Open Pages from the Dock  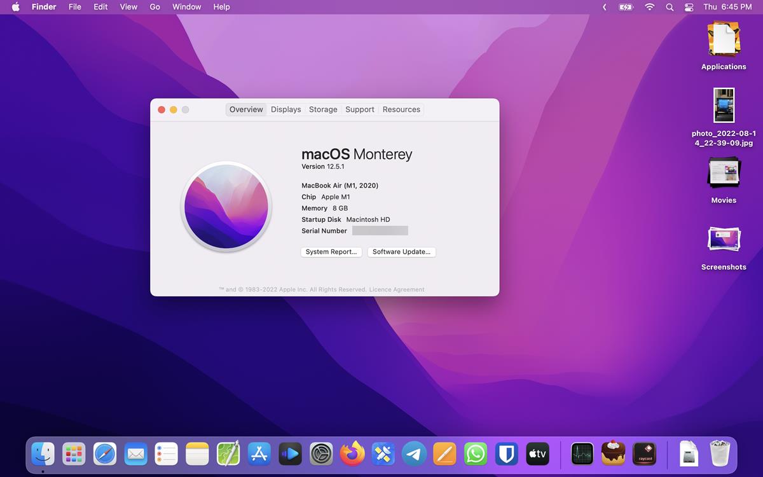445,453
